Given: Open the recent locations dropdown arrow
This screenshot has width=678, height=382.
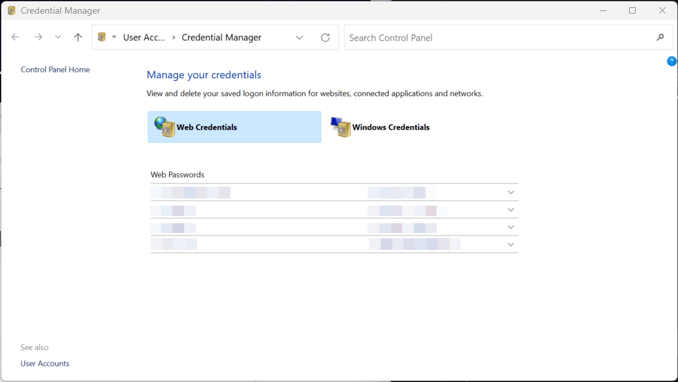Looking at the screenshot, I should click(x=57, y=37).
